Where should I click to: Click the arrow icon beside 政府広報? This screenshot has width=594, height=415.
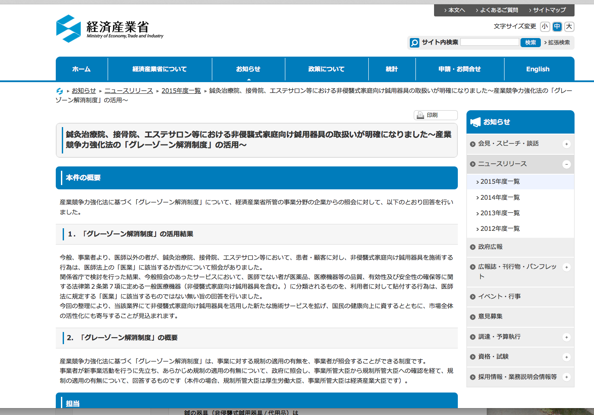click(473, 247)
